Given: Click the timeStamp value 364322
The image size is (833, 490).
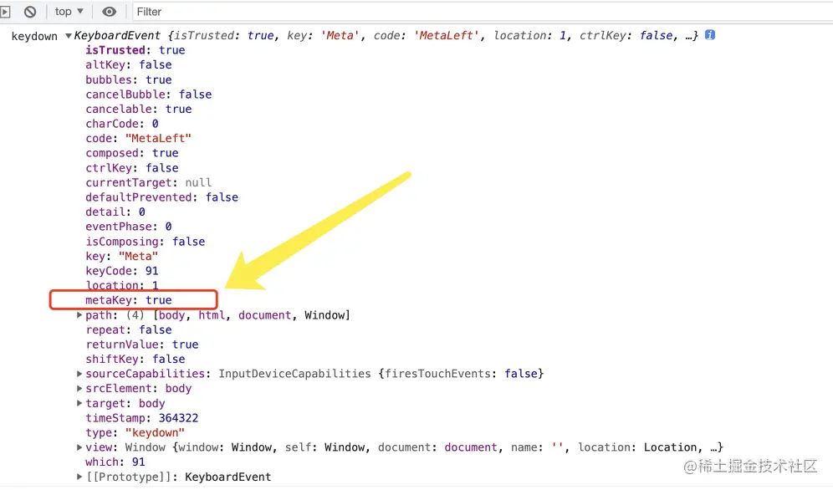Looking at the screenshot, I should pos(178,418).
